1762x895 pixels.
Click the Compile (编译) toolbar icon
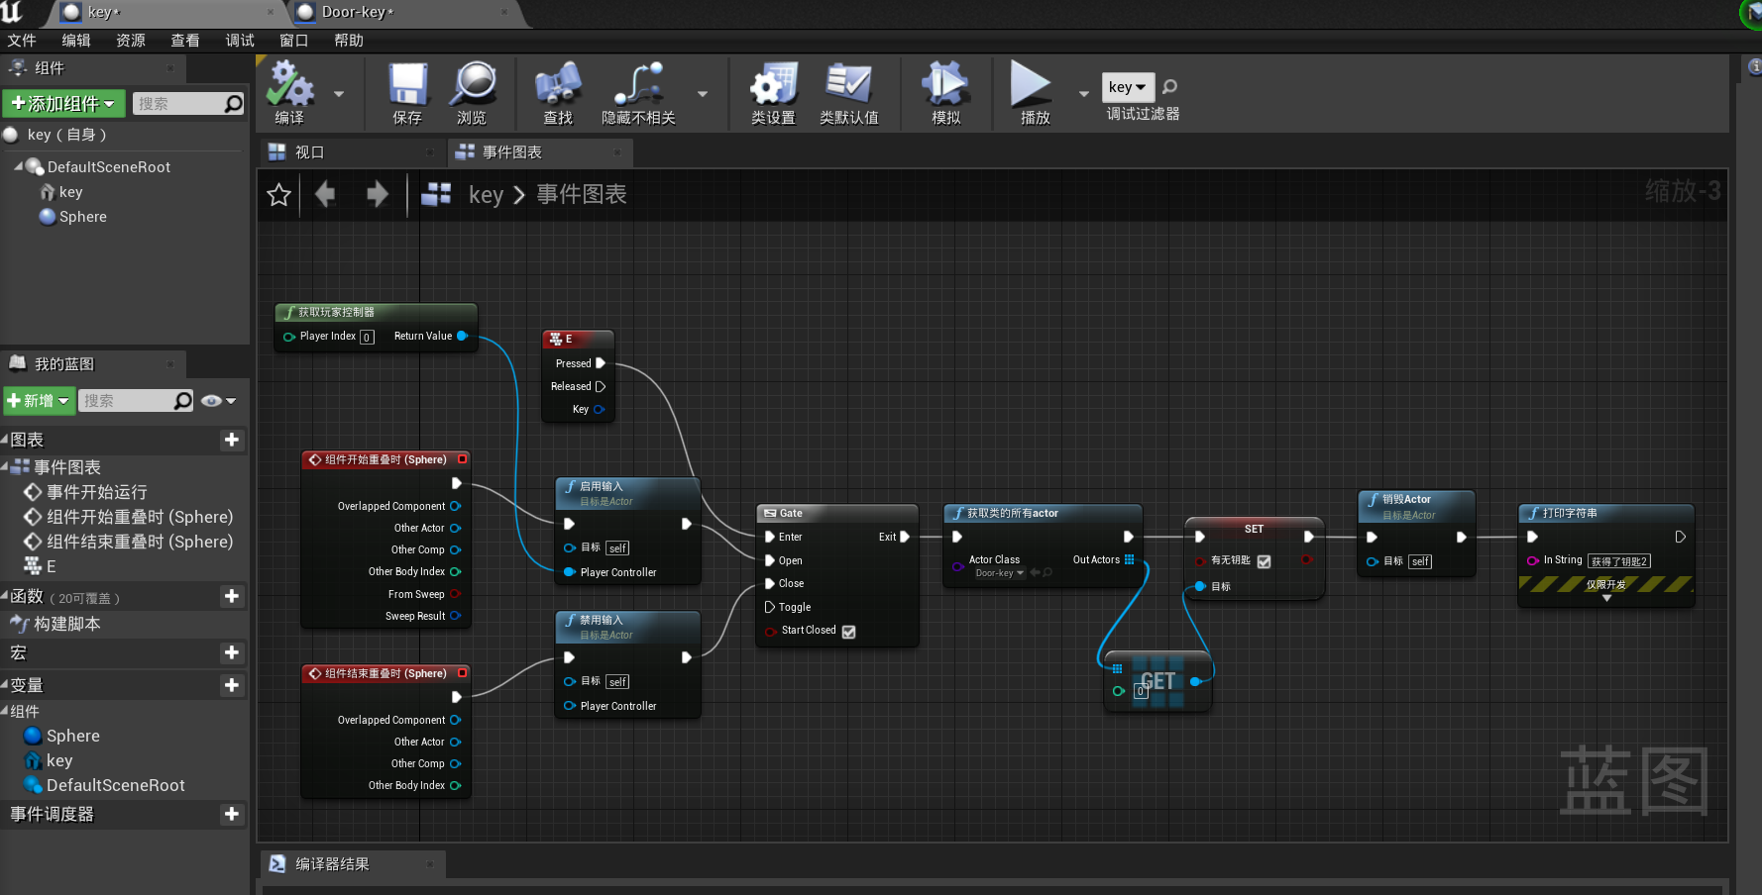pyautogui.click(x=290, y=85)
